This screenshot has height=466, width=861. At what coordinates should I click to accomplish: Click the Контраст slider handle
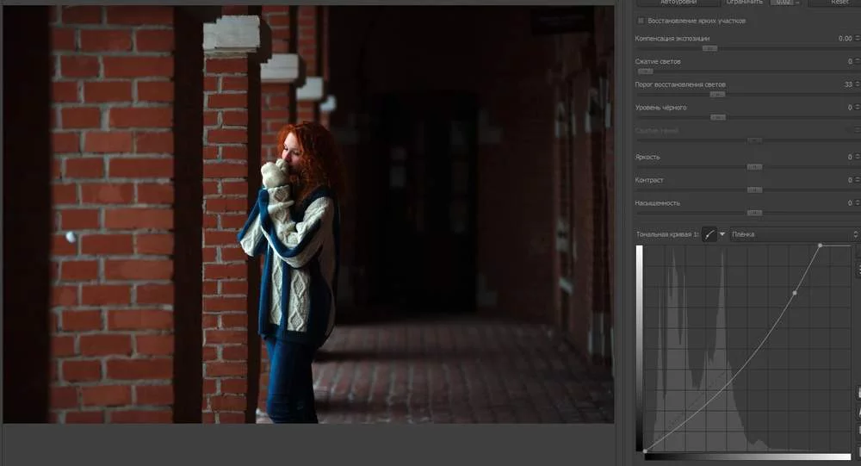754,190
